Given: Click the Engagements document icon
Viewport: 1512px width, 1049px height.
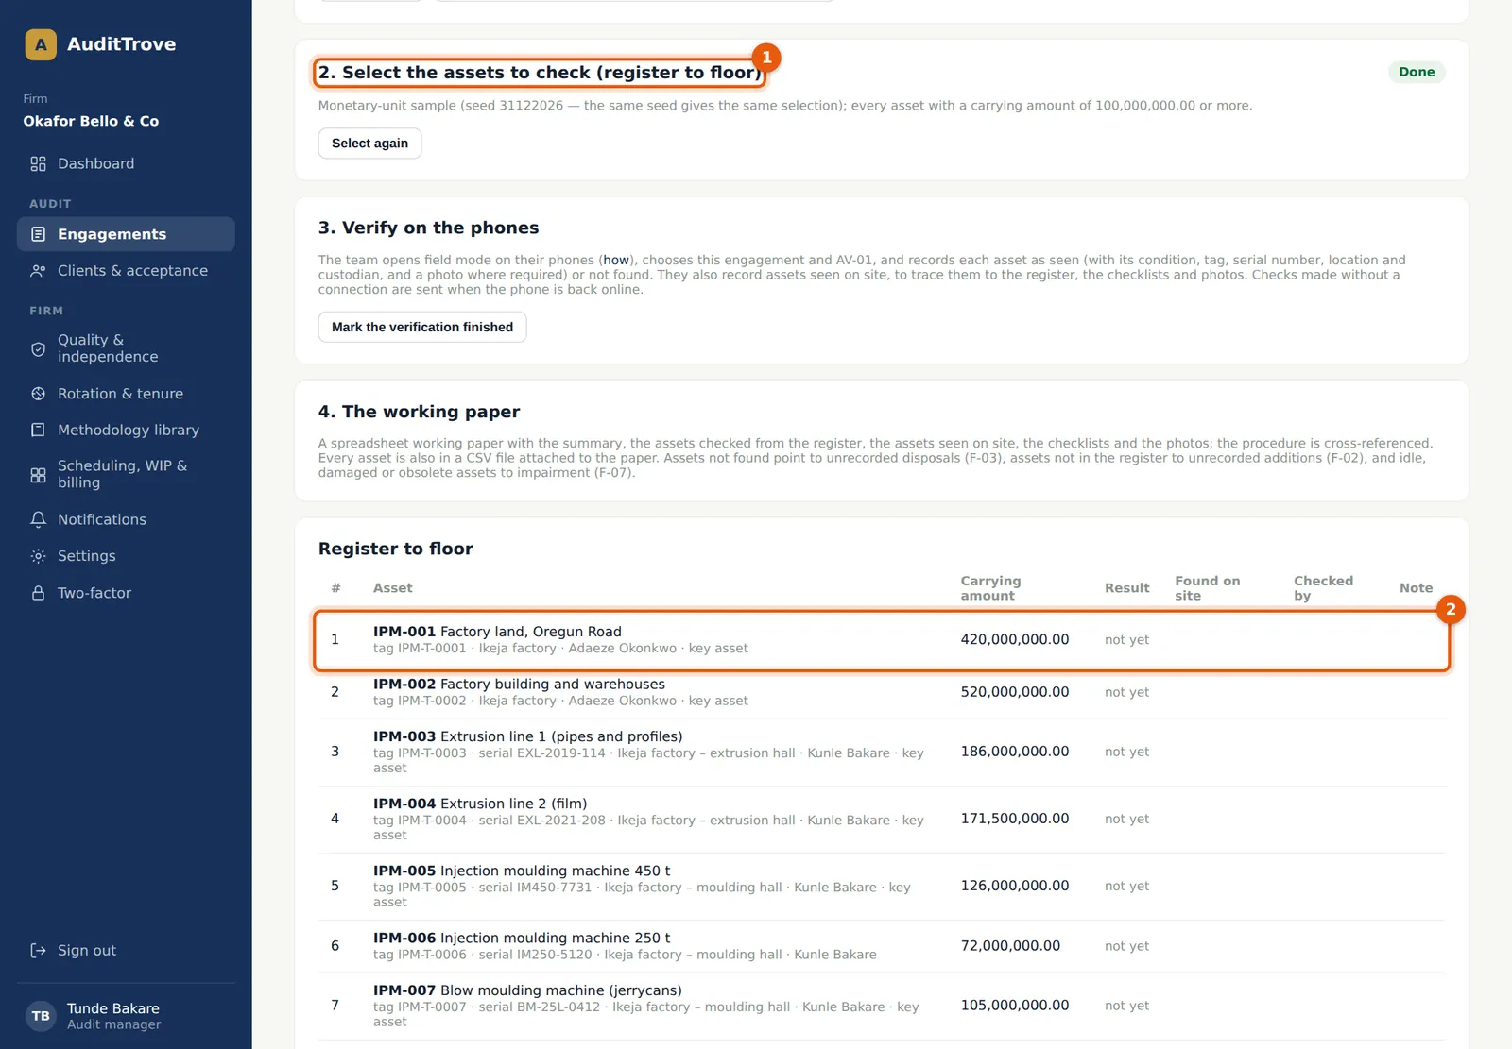Looking at the screenshot, I should (x=38, y=234).
